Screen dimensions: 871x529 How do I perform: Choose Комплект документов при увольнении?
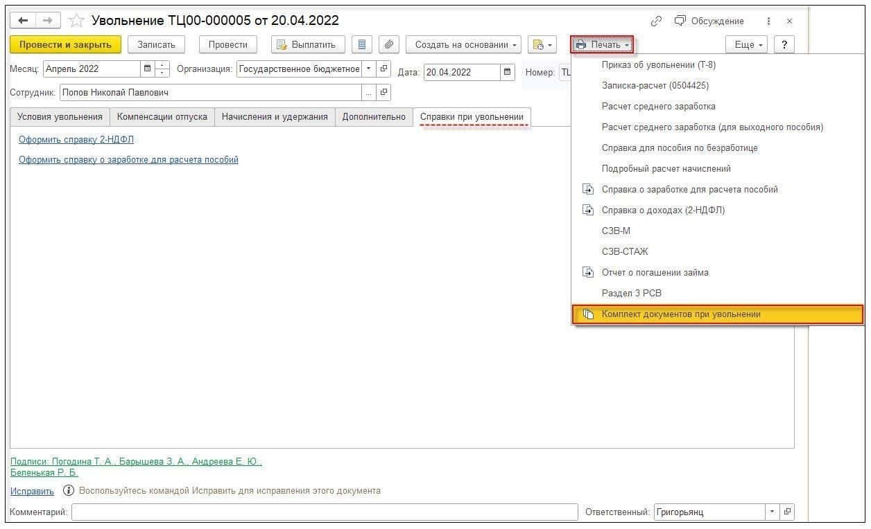point(718,314)
